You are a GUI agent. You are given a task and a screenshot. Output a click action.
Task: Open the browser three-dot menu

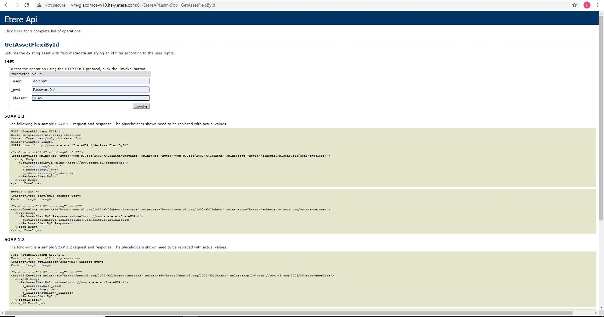pyautogui.click(x=597, y=5)
